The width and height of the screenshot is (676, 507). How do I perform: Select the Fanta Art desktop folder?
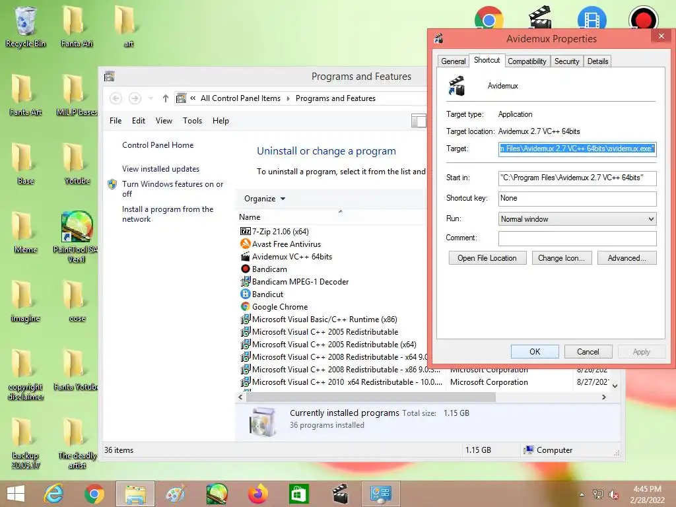click(25, 95)
